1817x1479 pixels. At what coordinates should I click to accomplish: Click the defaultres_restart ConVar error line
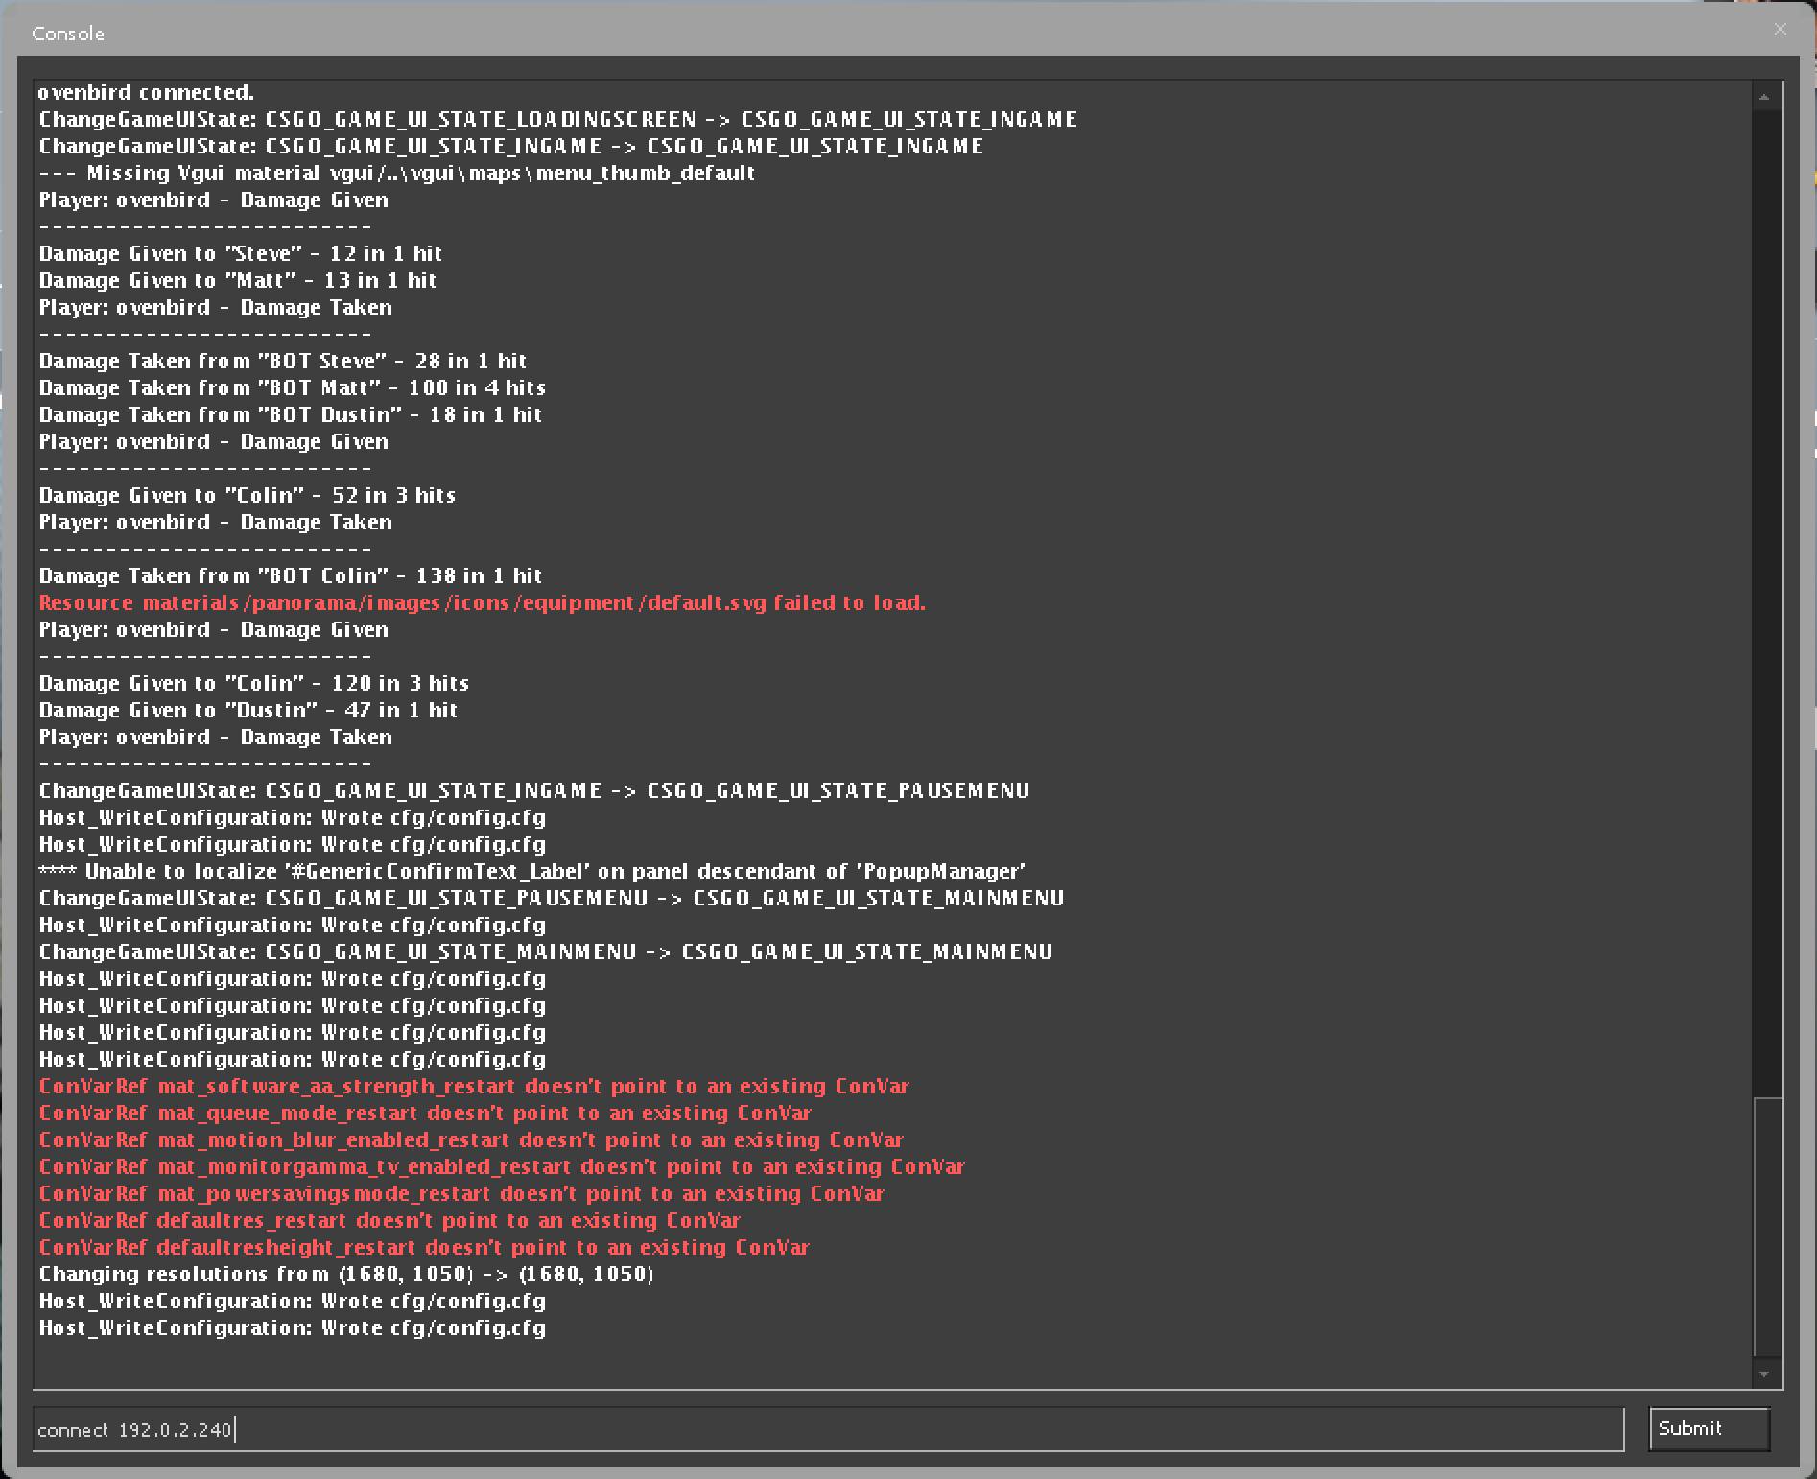click(x=389, y=1220)
